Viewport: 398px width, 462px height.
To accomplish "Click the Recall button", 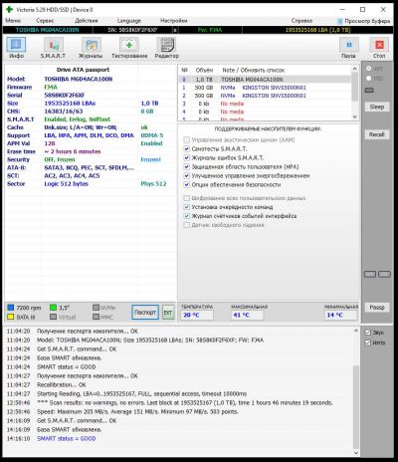I will pos(377,134).
